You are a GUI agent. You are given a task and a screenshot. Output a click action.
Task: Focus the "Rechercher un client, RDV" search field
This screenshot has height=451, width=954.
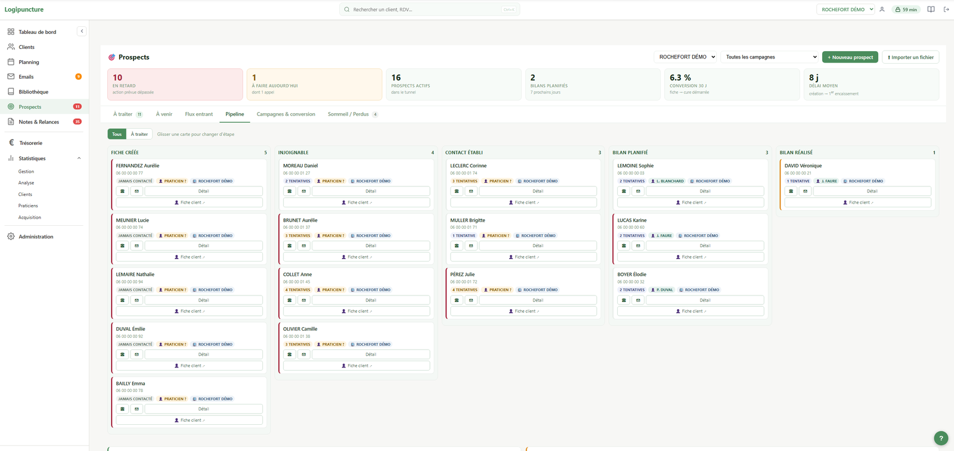tap(429, 10)
